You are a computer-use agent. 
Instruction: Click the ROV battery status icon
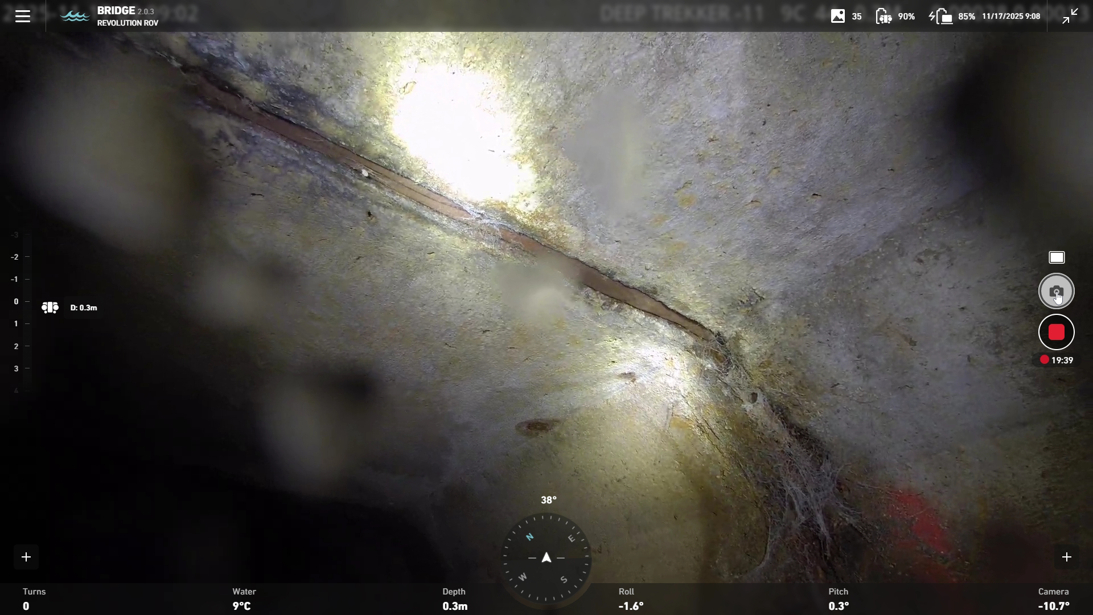pyautogui.click(x=884, y=16)
